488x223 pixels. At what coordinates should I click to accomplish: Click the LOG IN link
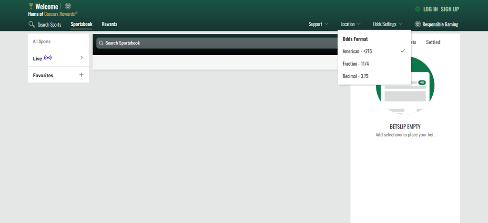tap(430, 10)
